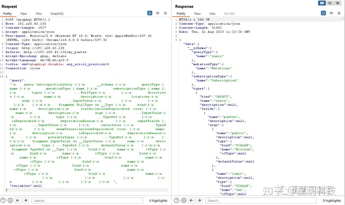The width and height of the screenshot is (345, 205).
Task: Open the Request Hex tab
Action: 39,13
